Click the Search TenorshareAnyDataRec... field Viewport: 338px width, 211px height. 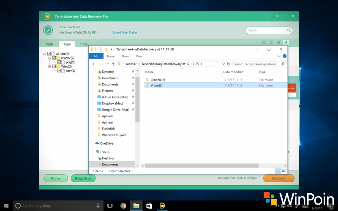click(x=259, y=64)
